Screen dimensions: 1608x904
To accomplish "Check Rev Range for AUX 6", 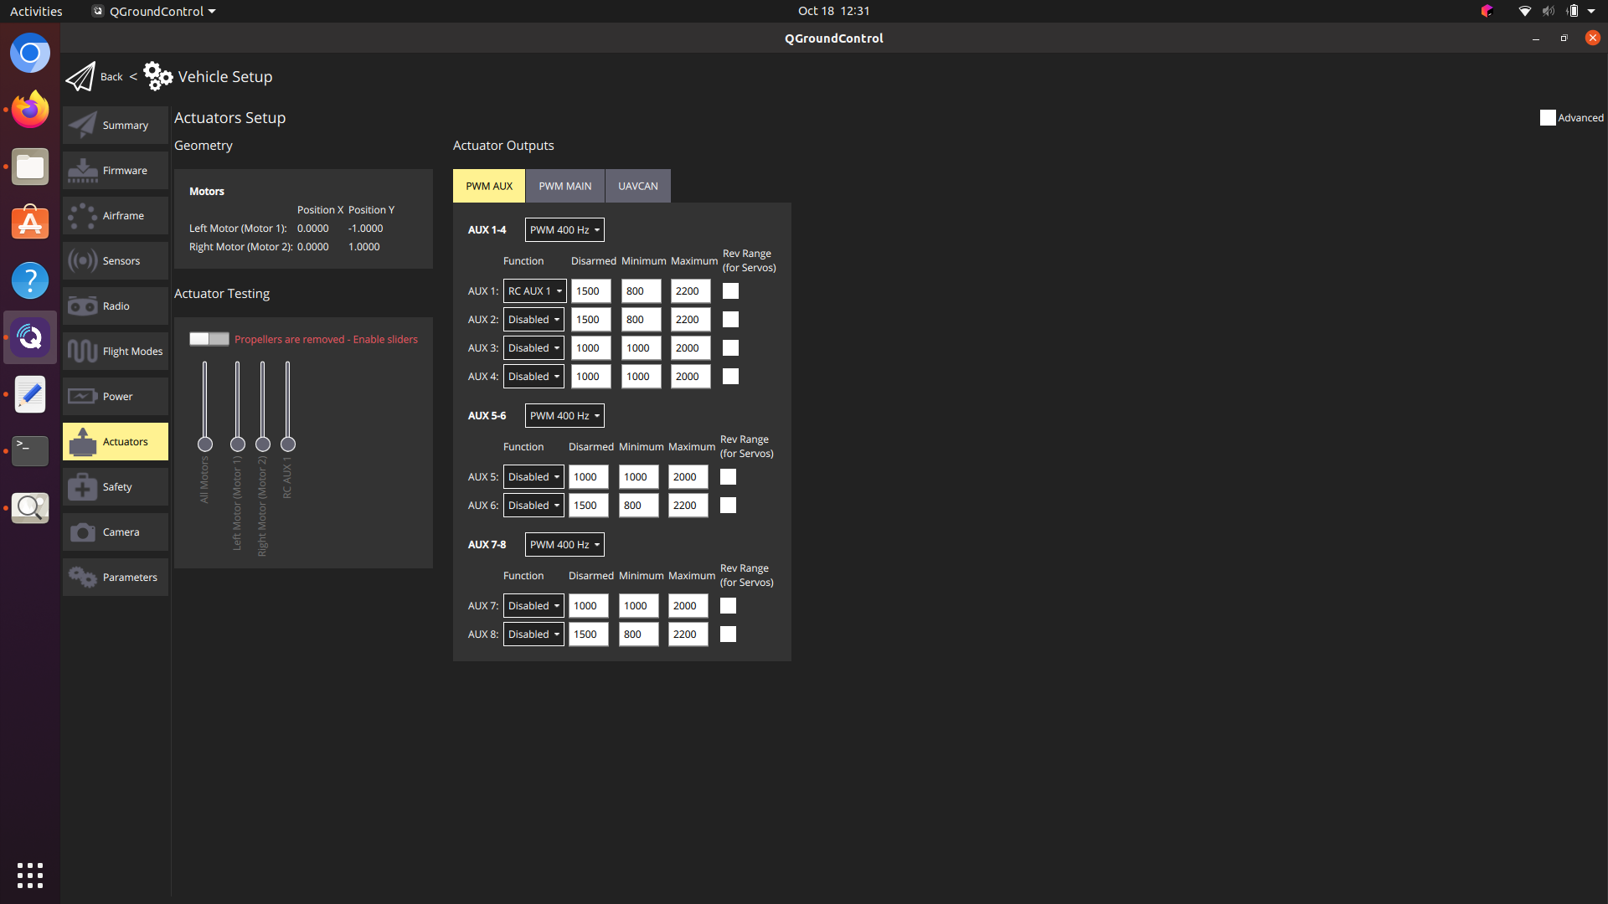I will (x=728, y=506).
